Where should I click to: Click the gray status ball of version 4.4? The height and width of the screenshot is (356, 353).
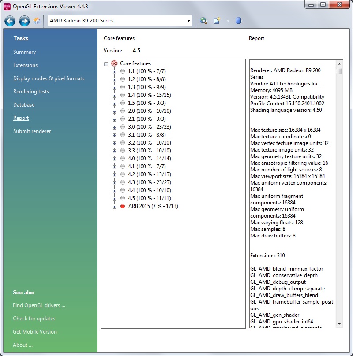123,190
